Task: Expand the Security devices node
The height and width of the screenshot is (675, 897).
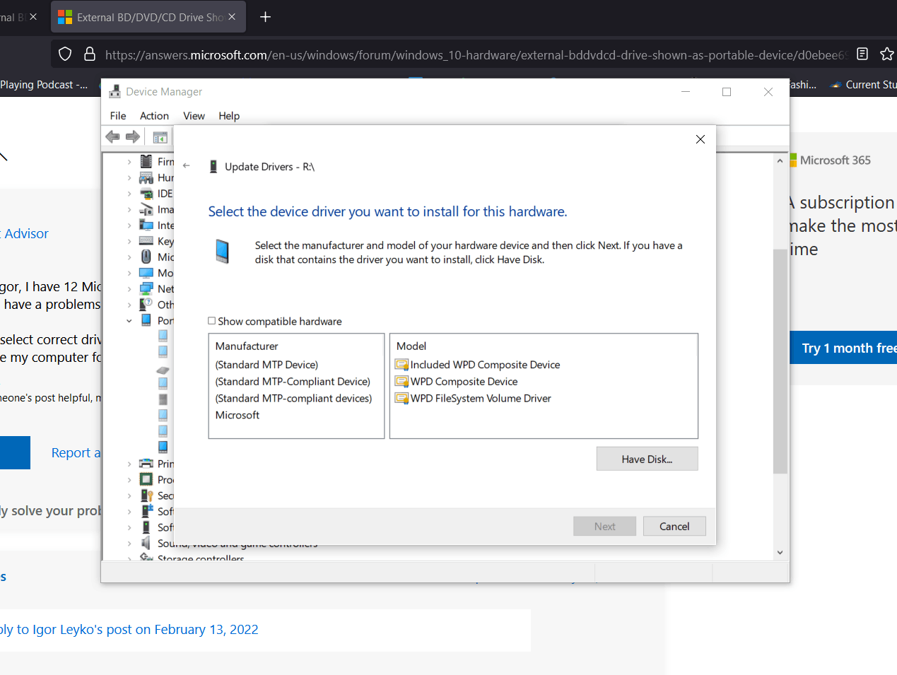Action: [x=129, y=495]
